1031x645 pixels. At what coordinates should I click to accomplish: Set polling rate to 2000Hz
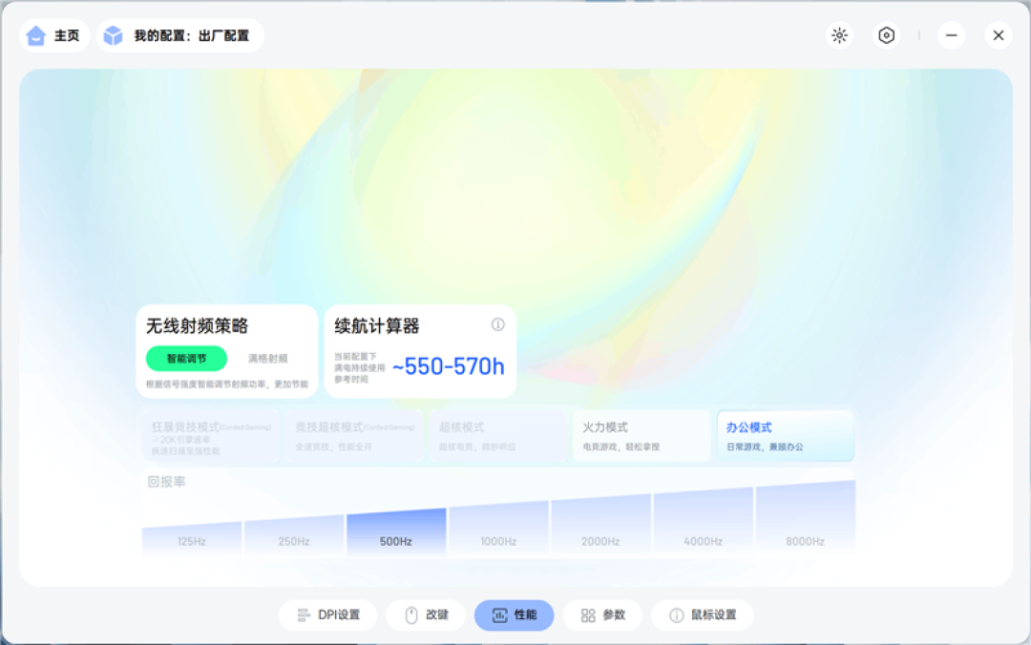coord(600,526)
